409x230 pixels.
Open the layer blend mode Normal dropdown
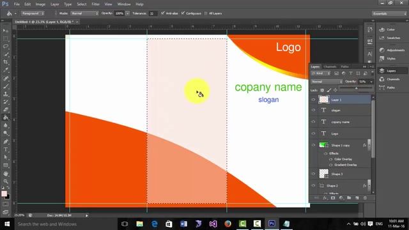[x=327, y=82]
